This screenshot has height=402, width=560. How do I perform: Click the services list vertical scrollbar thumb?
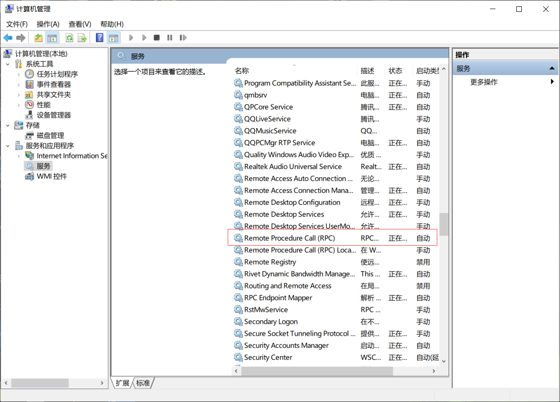coord(444,224)
